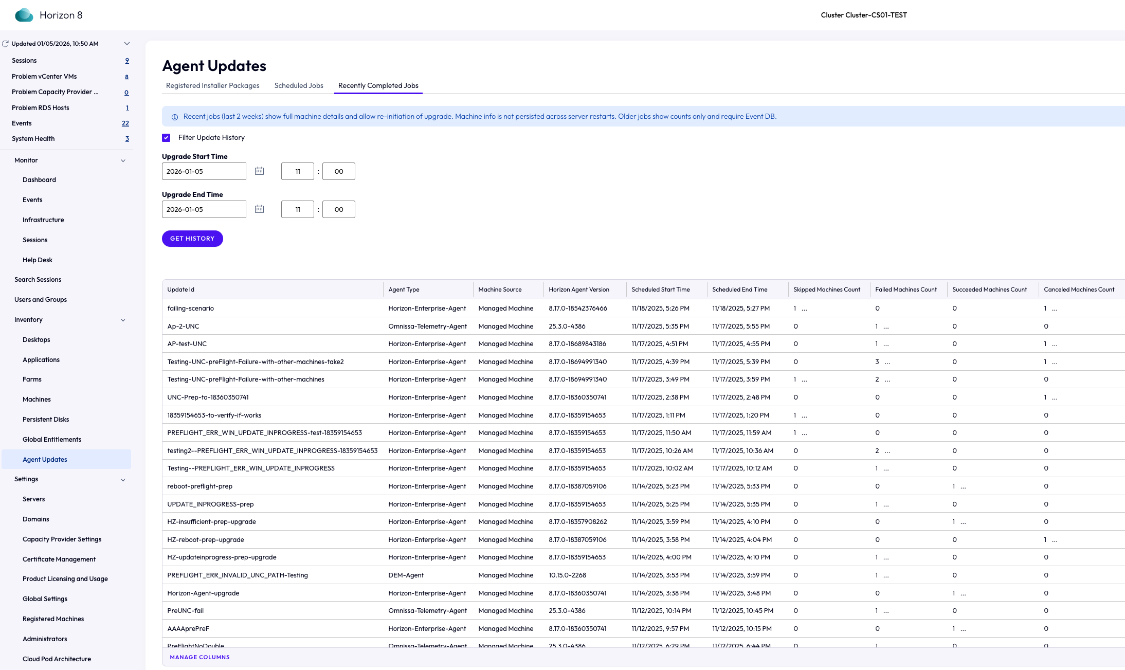Open Users and Groups in sidebar

point(41,300)
